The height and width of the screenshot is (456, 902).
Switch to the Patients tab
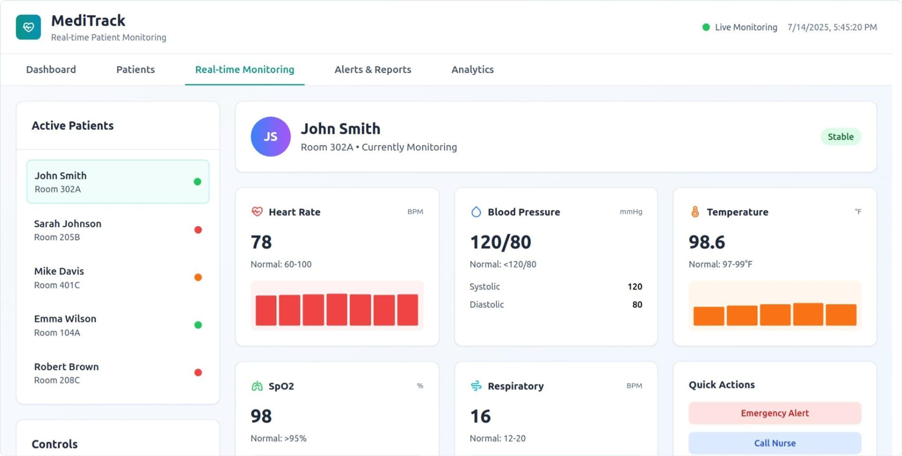coord(135,69)
